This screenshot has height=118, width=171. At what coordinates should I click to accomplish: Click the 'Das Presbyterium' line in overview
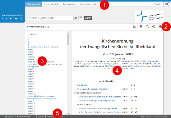click(x=84, y=104)
